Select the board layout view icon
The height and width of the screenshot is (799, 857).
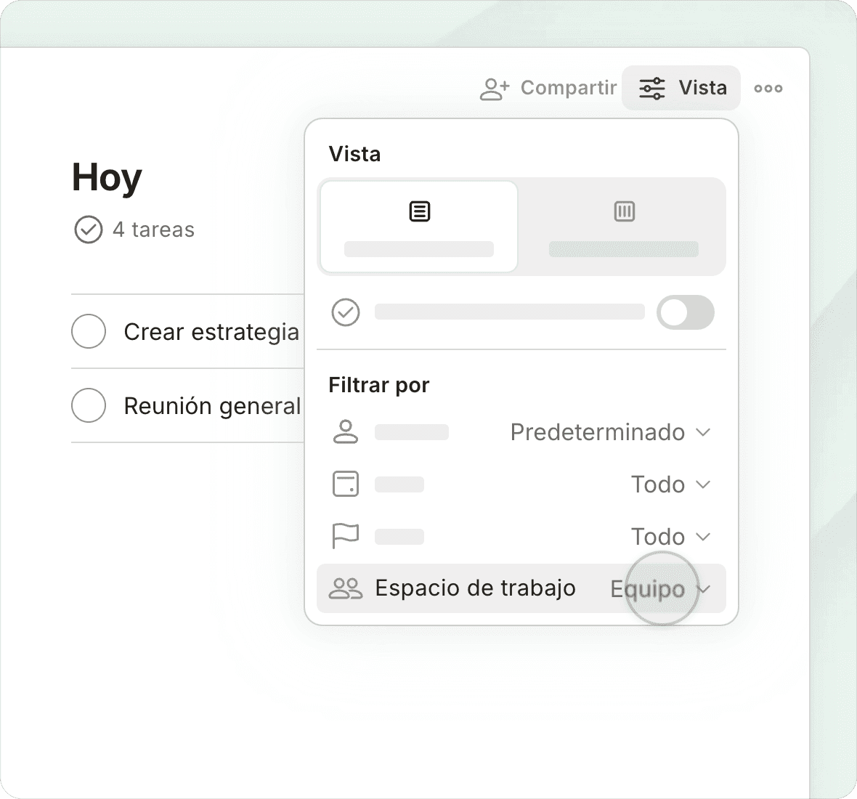(624, 212)
